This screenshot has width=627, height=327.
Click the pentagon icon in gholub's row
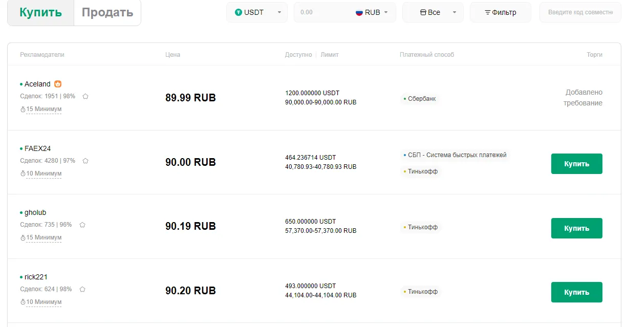82,225
